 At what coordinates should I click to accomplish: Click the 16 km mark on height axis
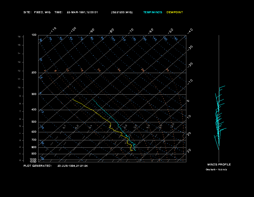[x=19, y=37]
